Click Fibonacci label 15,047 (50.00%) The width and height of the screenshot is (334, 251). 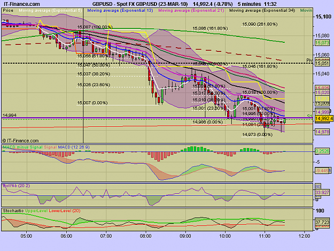pos(94,65)
